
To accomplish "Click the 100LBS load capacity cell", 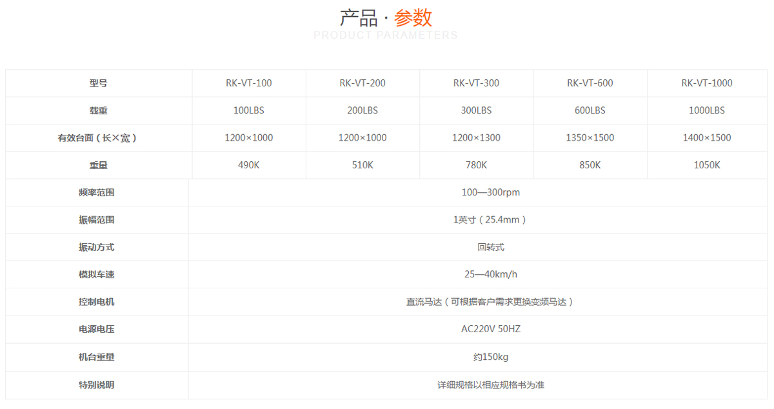I will click(x=248, y=110).
